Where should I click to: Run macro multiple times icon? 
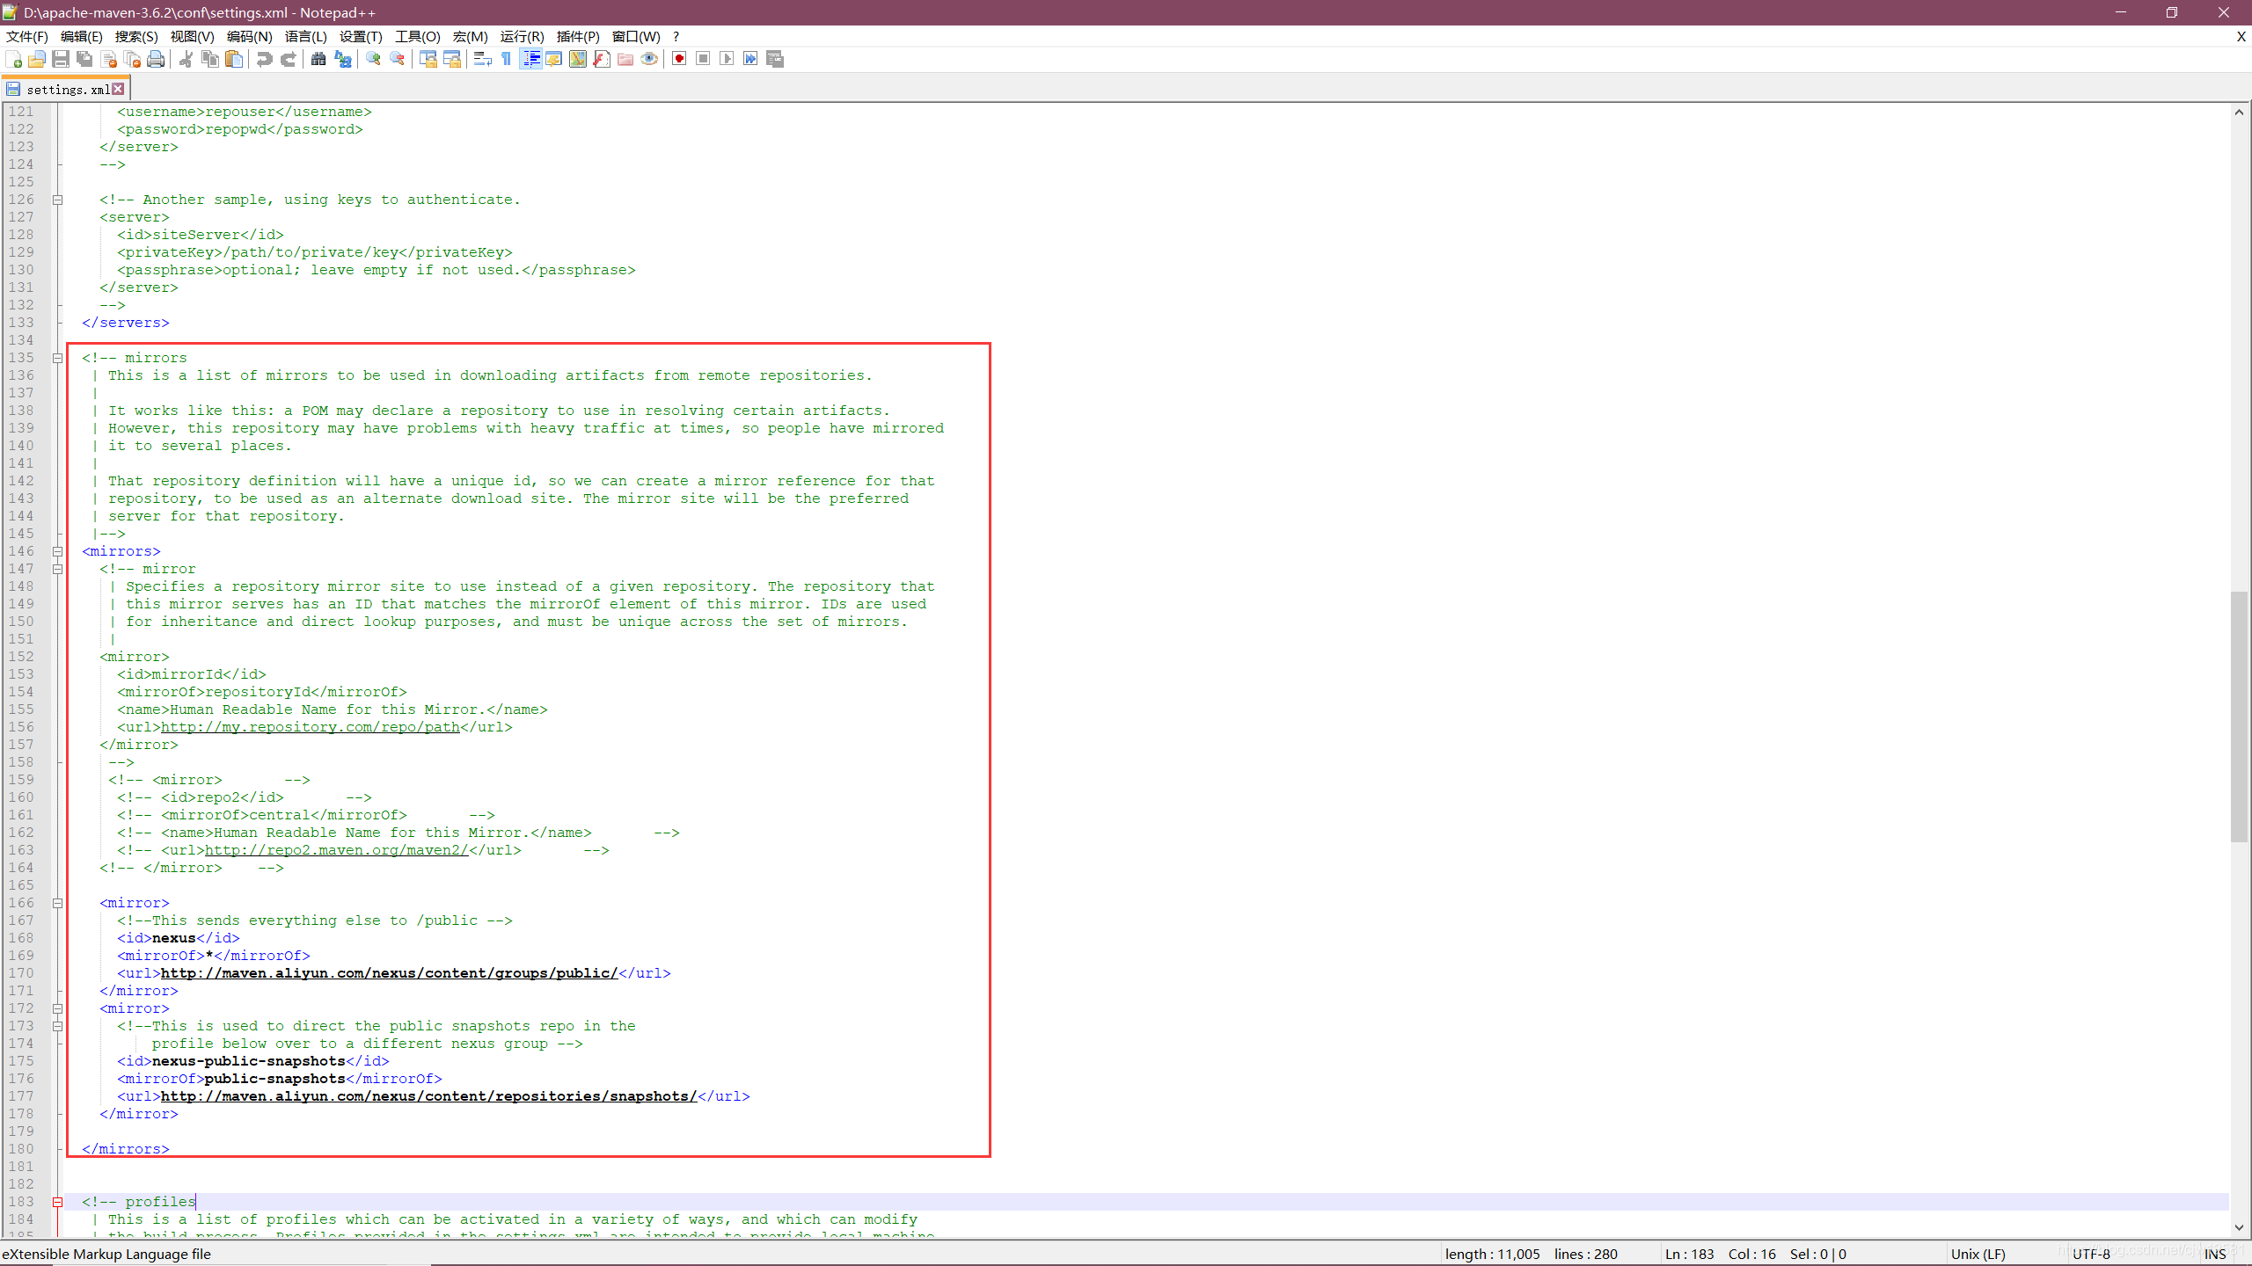(750, 59)
